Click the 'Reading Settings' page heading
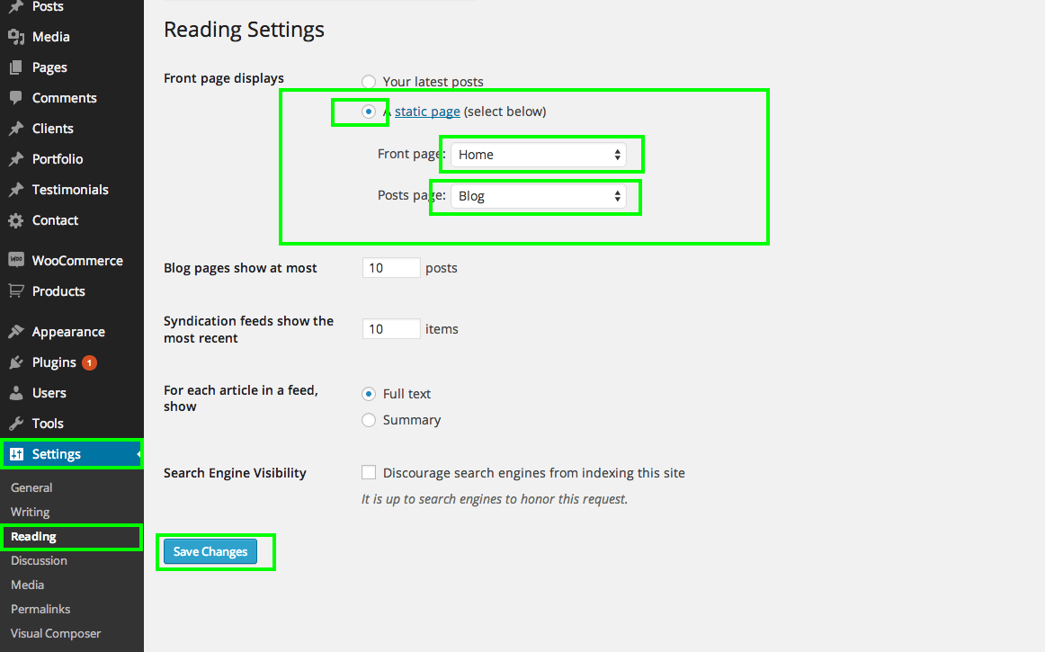 244,30
